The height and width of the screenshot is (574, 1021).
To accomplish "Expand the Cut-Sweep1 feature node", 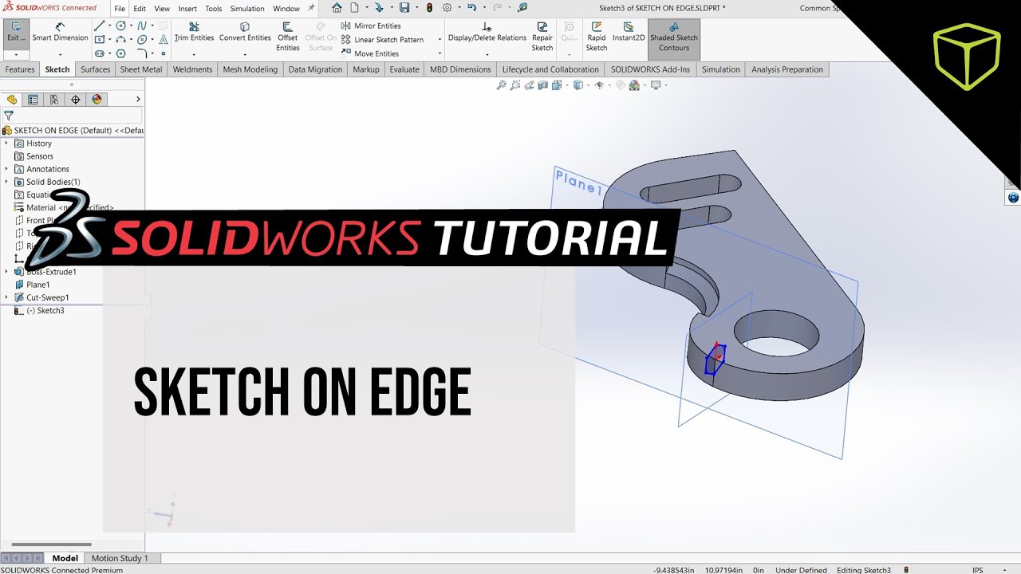I will [6, 297].
